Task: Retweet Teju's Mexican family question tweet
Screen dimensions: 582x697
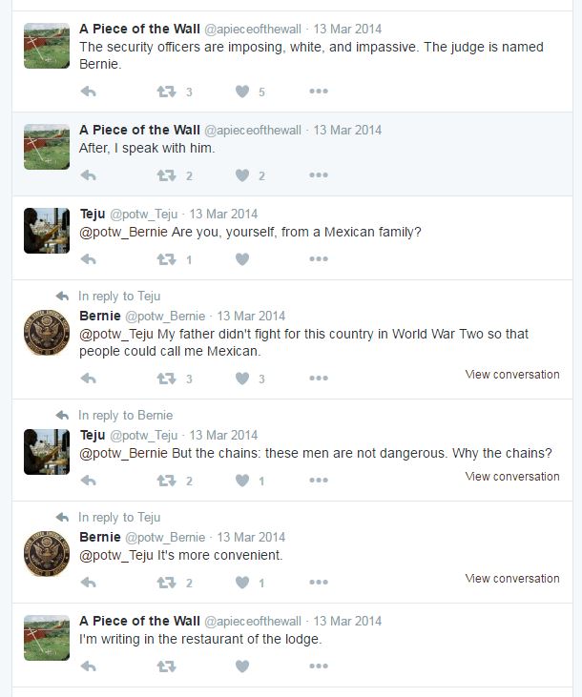Action: [x=166, y=259]
